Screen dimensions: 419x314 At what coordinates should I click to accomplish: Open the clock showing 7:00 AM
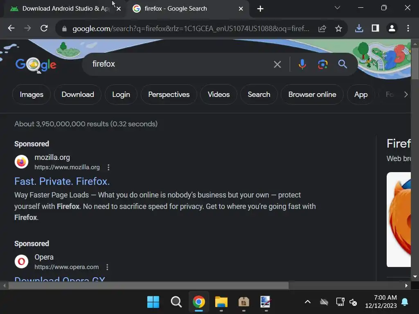[381, 302]
